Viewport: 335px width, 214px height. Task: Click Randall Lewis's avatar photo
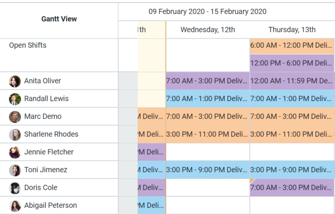14,99
